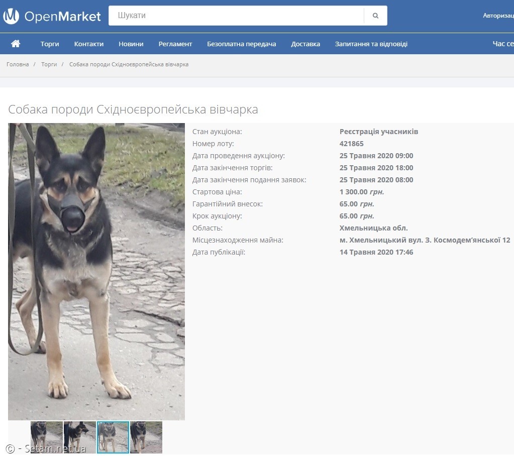The image size is (514, 456).
Task: Click lot number 421865
Action: tap(351, 144)
